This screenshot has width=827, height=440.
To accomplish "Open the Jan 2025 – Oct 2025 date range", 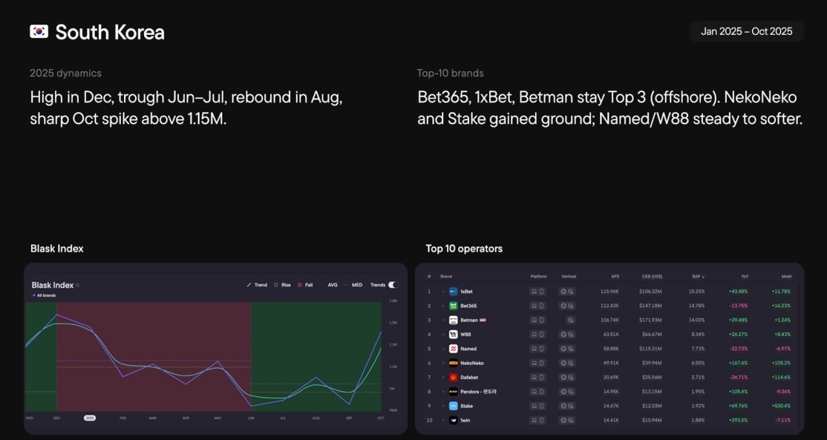I will click(x=746, y=31).
